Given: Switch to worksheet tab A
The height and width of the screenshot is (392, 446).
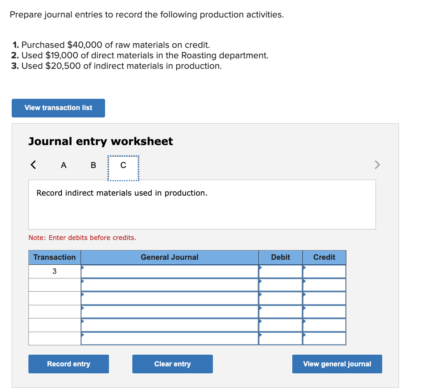Looking at the screenshot, I should click(x=63, y=165).
